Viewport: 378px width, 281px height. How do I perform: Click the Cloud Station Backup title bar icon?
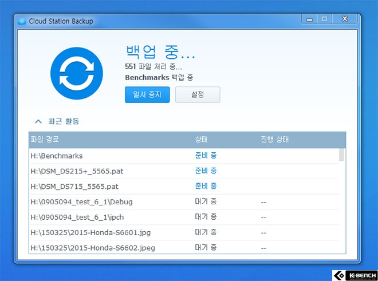point(22,21)
